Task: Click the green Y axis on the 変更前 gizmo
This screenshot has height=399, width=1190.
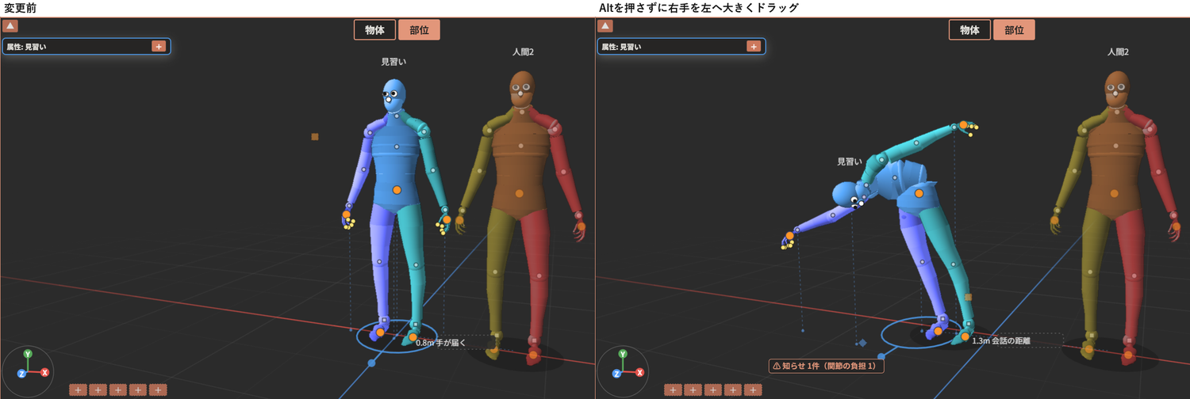Action: coord(28,355)
